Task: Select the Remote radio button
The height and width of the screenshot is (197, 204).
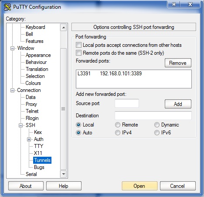Action: 118,125
